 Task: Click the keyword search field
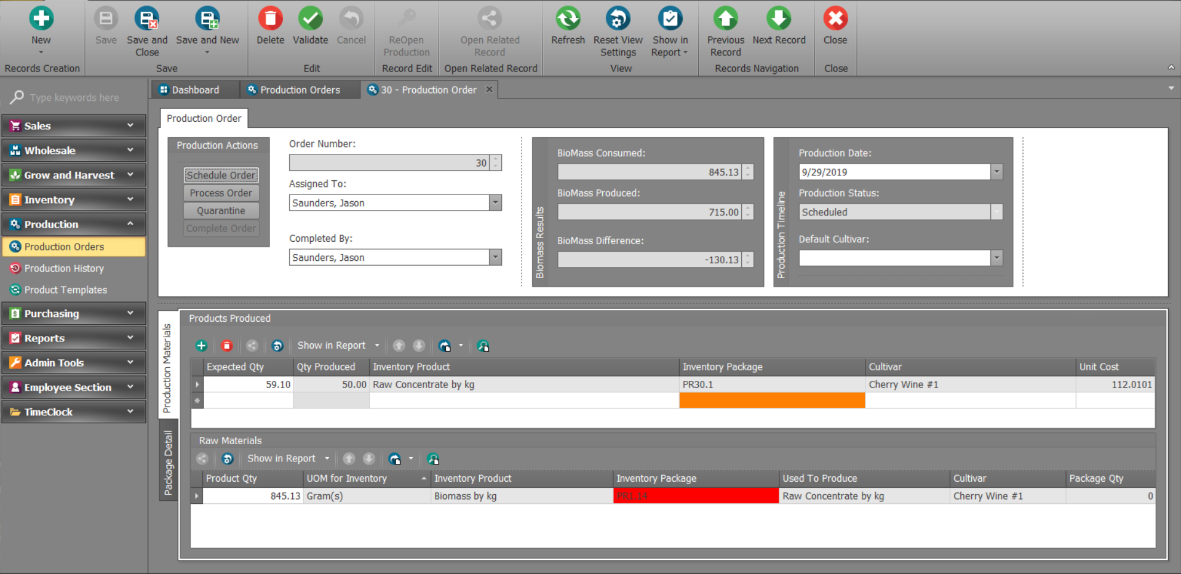80,98
